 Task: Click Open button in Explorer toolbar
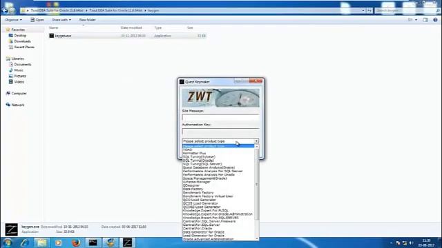coord(37,20)
